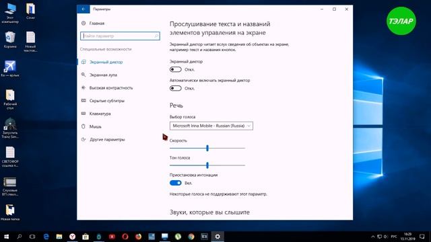Expand the Выбор голоса dropdown
Image resolution: width=431 pixels, height=242 pixels.
tap(211, 126)
